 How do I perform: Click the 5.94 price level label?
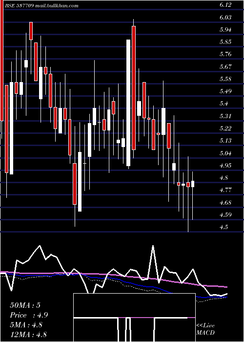[225, 30]
